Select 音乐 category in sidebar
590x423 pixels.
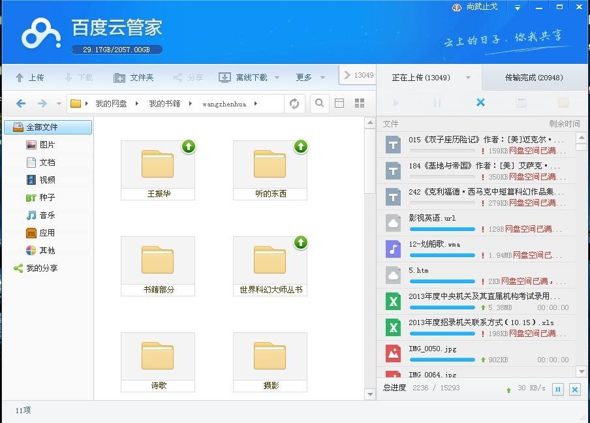[41, 215]
